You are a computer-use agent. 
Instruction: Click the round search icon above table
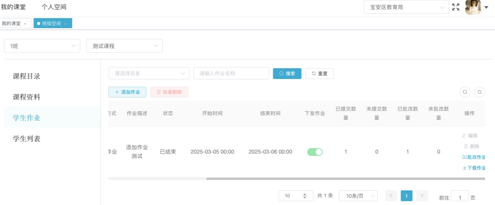click(465, 92)
